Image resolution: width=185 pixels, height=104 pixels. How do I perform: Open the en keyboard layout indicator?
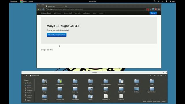tap(158, 1)
